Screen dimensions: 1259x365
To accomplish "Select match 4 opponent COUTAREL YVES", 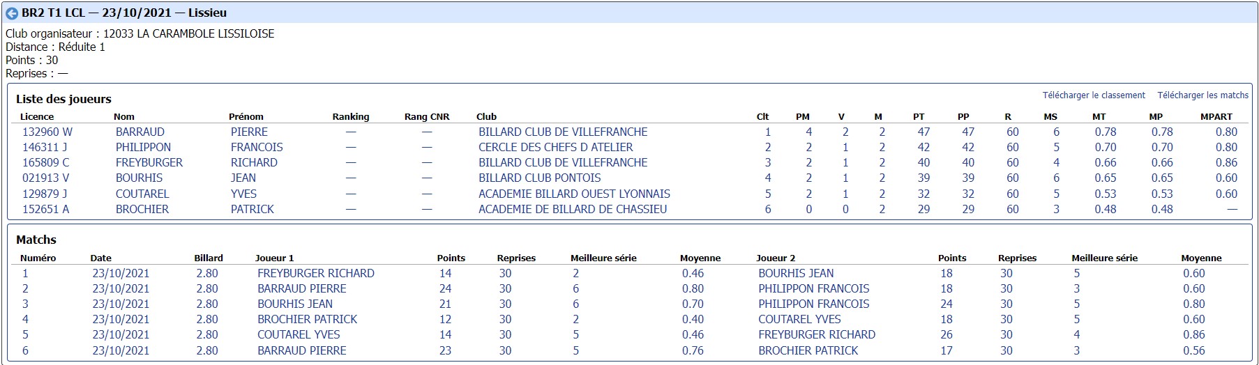I will pyautogui.click(x=800, y=319).
